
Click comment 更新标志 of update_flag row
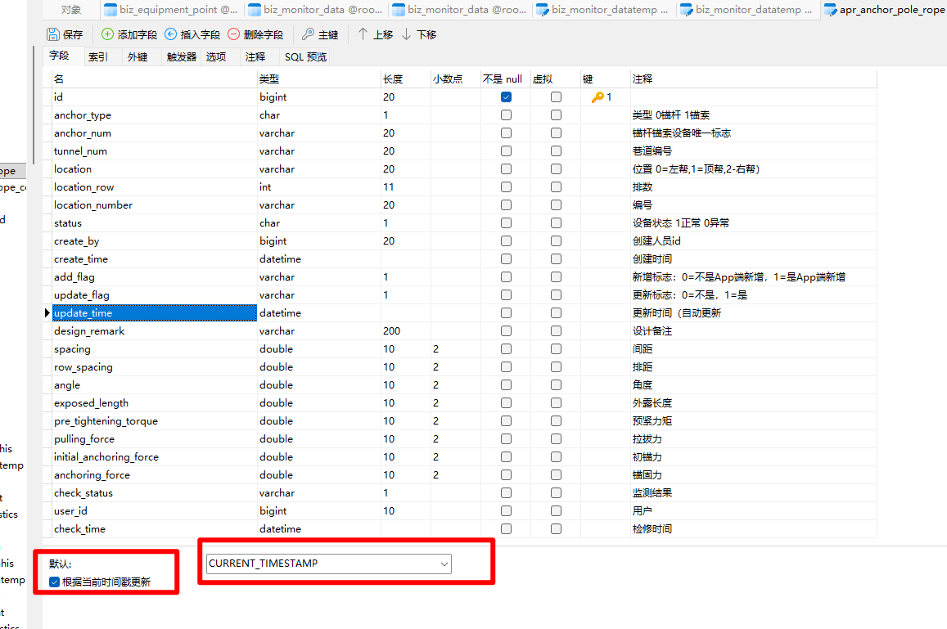coord(690,295)
